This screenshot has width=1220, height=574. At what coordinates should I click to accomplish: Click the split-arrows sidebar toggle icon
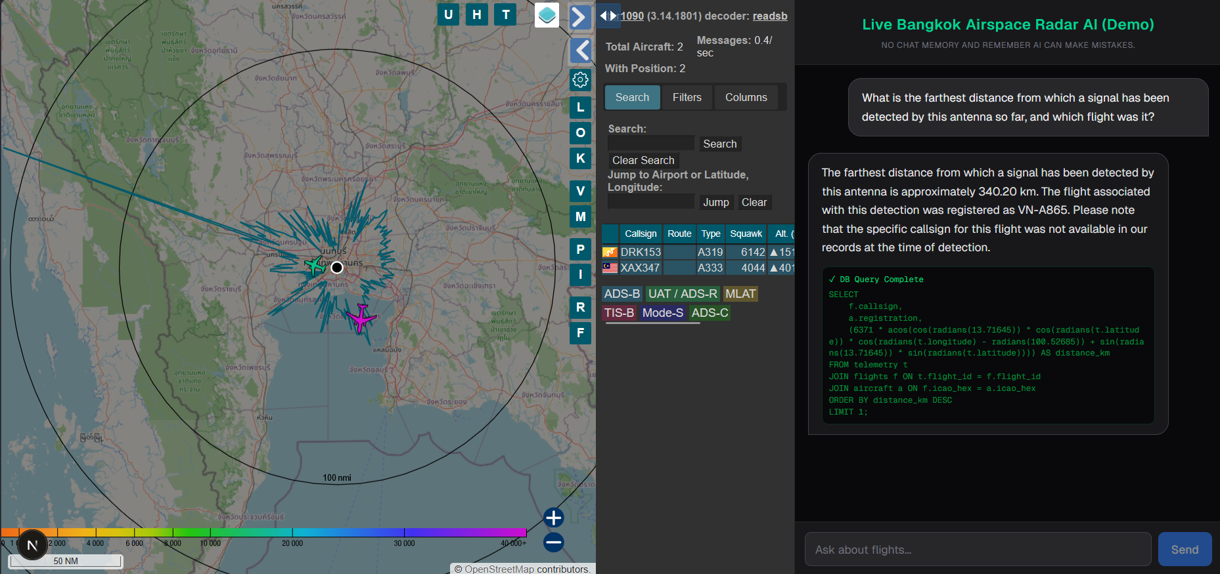tap(608, 16)
